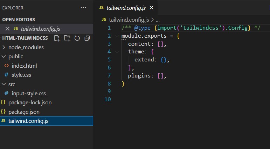Click line number 8 in the gutter
Viewport: 270px width, 149px height.
109,84
